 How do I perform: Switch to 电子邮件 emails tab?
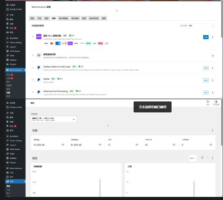tap(75, 18)
